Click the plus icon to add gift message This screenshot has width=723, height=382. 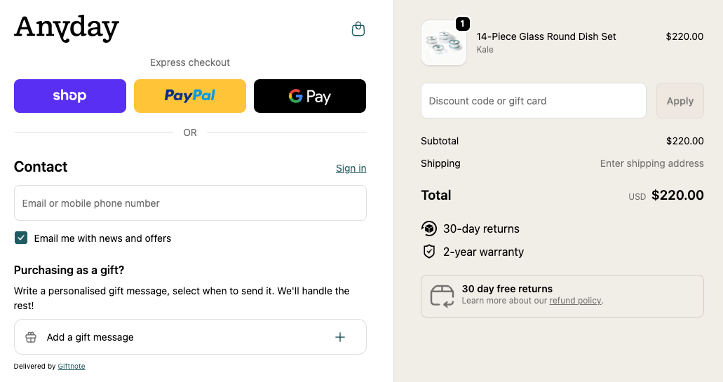click(x=340, y=337)
